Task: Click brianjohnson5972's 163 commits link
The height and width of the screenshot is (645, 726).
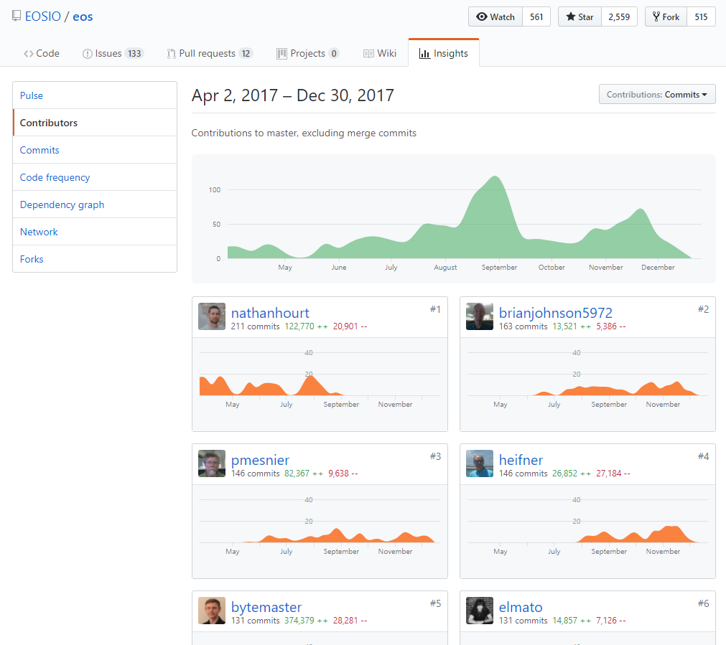Action: 523,326
